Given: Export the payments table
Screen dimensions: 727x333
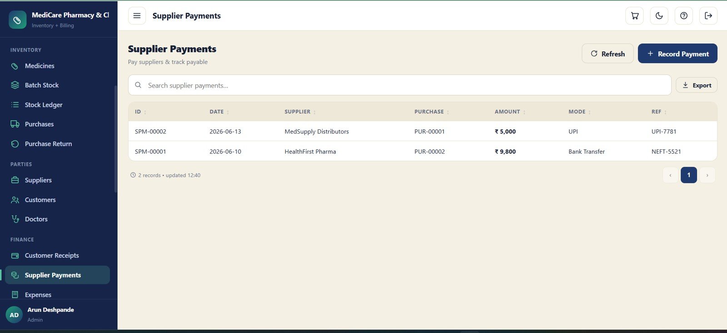Looking at the screenshot, I should [697, 85].
